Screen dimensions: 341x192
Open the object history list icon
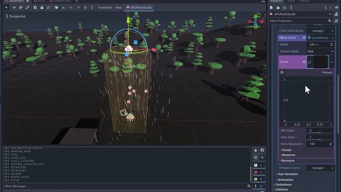pos(336,7)
